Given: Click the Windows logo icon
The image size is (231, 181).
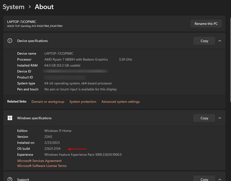Looking at the screenshot, I should (x=10, y=118).
